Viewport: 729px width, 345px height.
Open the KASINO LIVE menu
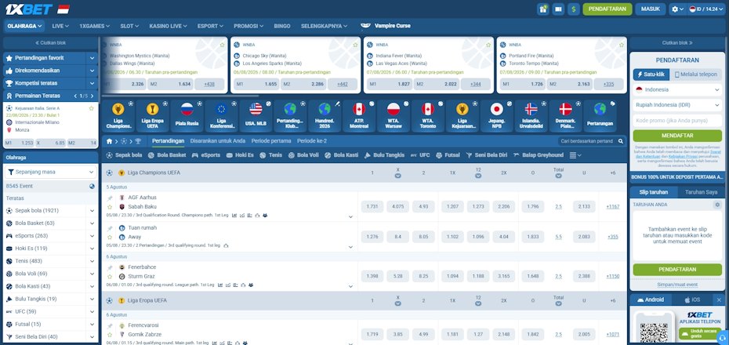point(168,26)
